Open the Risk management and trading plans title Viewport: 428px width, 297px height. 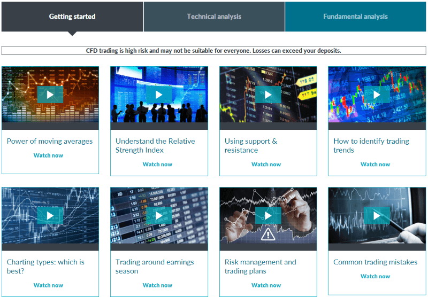click(x=260, y=267)
